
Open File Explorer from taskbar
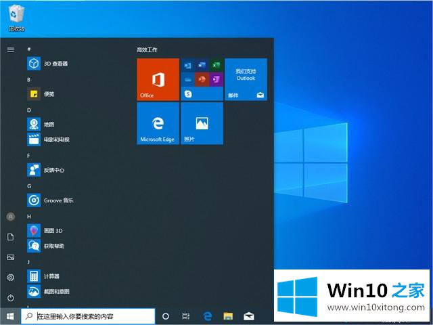tap(228, 316)
